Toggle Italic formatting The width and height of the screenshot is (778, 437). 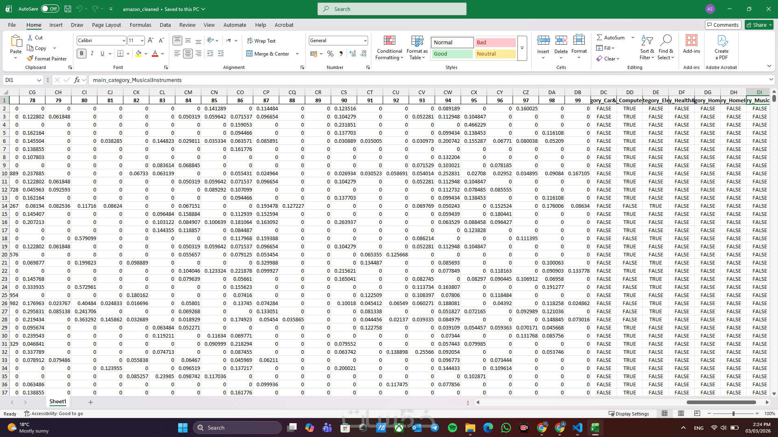92,53
